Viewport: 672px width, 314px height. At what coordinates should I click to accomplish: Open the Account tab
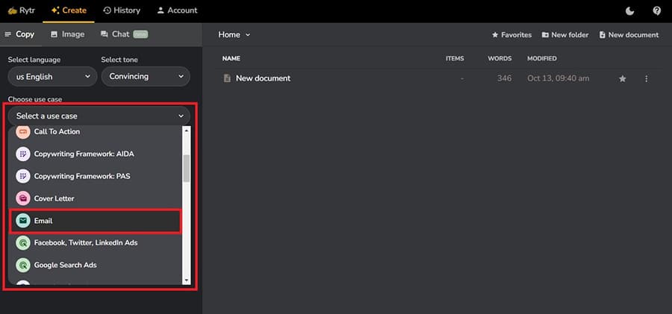point(177,10)
